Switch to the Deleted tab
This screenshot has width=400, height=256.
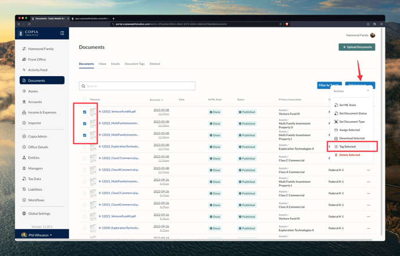[155, 64]
